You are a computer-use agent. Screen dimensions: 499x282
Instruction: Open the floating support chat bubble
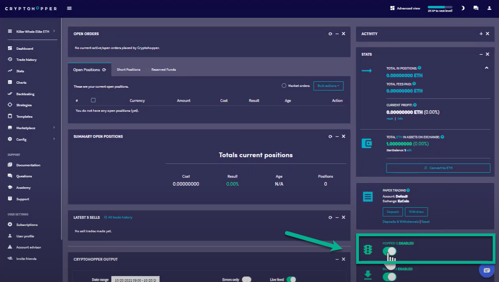pos(487,270)
